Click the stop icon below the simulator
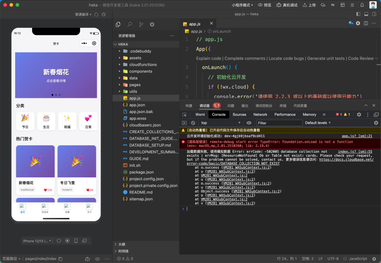This screenshot has height=263, width=381. 67,241
